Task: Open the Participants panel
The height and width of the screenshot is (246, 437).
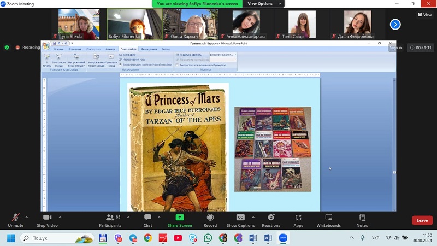Action: click(110, 220)
